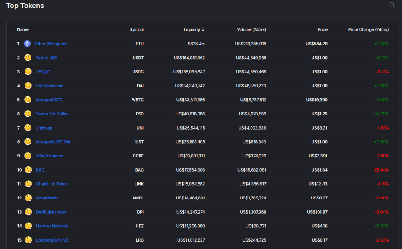Click the US$19,390 price cell

[317, 100]
